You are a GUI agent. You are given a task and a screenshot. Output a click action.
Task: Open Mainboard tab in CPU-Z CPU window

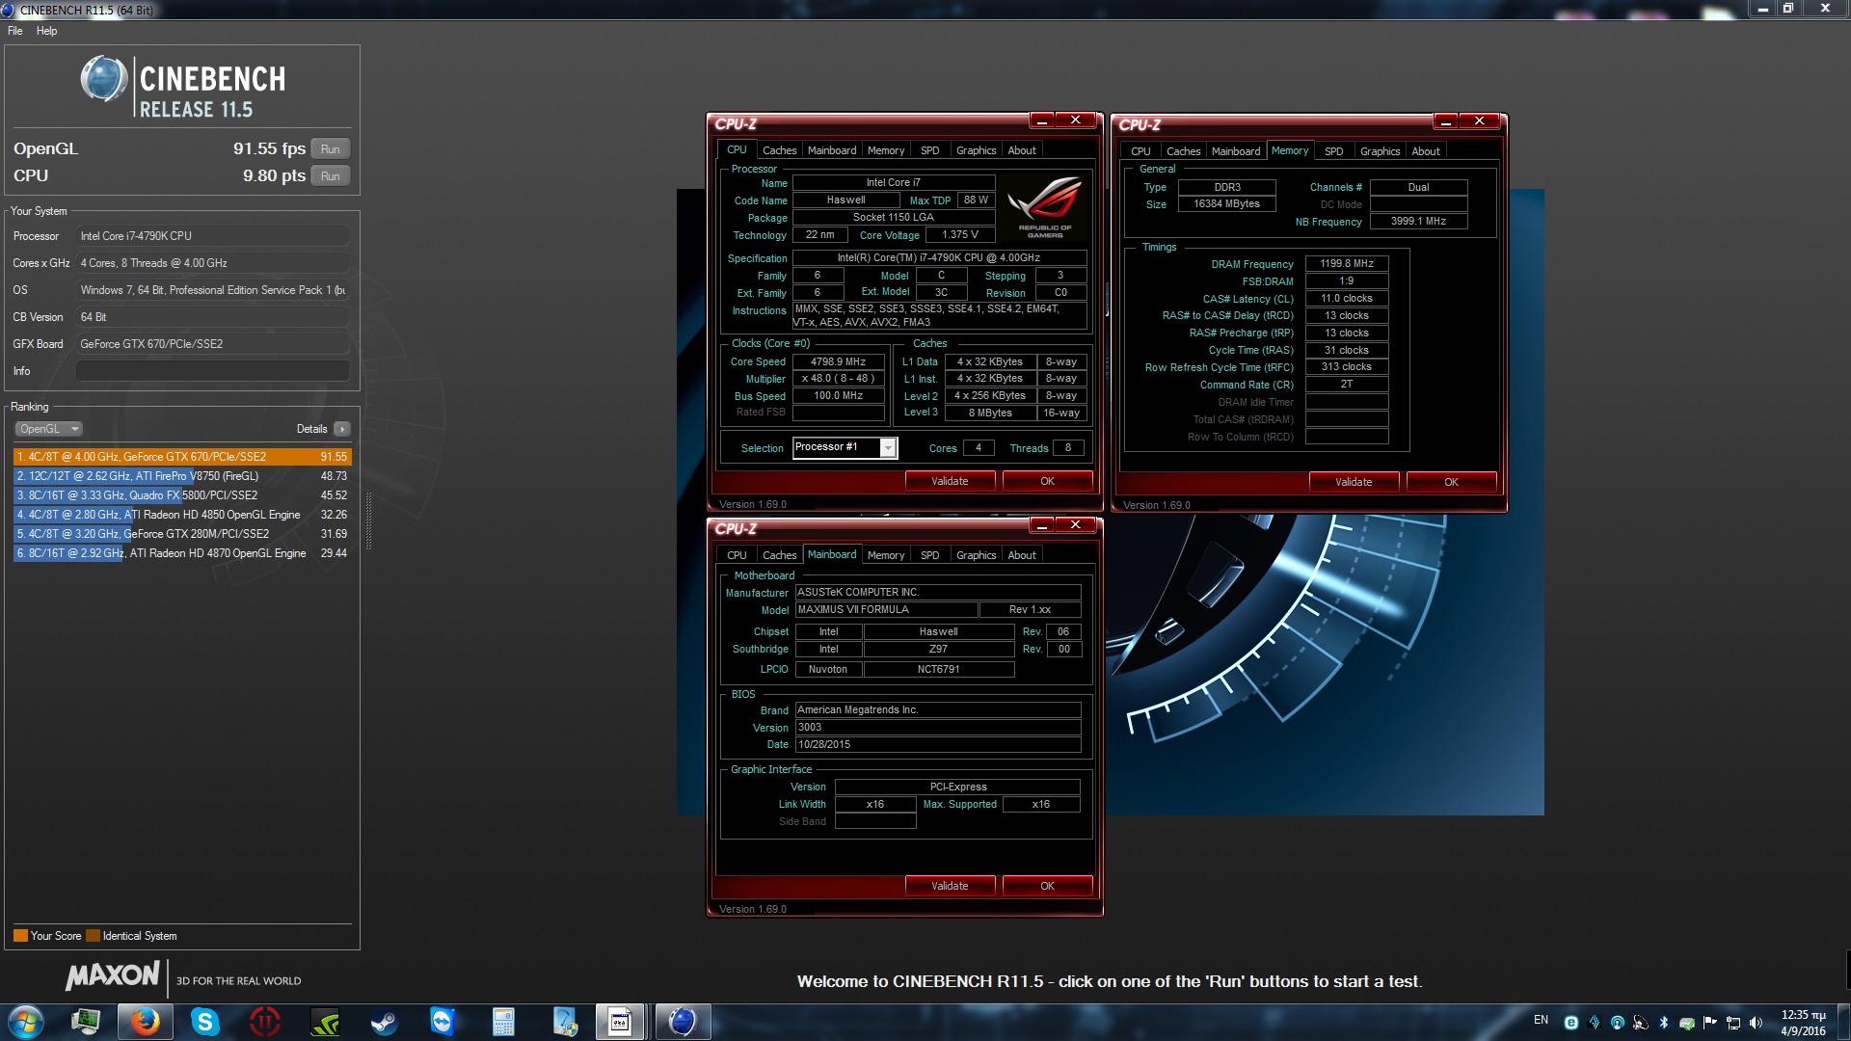[x=832, y=150]
